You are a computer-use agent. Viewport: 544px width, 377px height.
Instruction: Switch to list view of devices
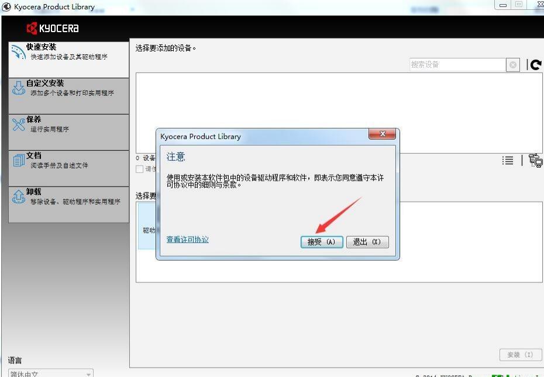pos(507,160)
